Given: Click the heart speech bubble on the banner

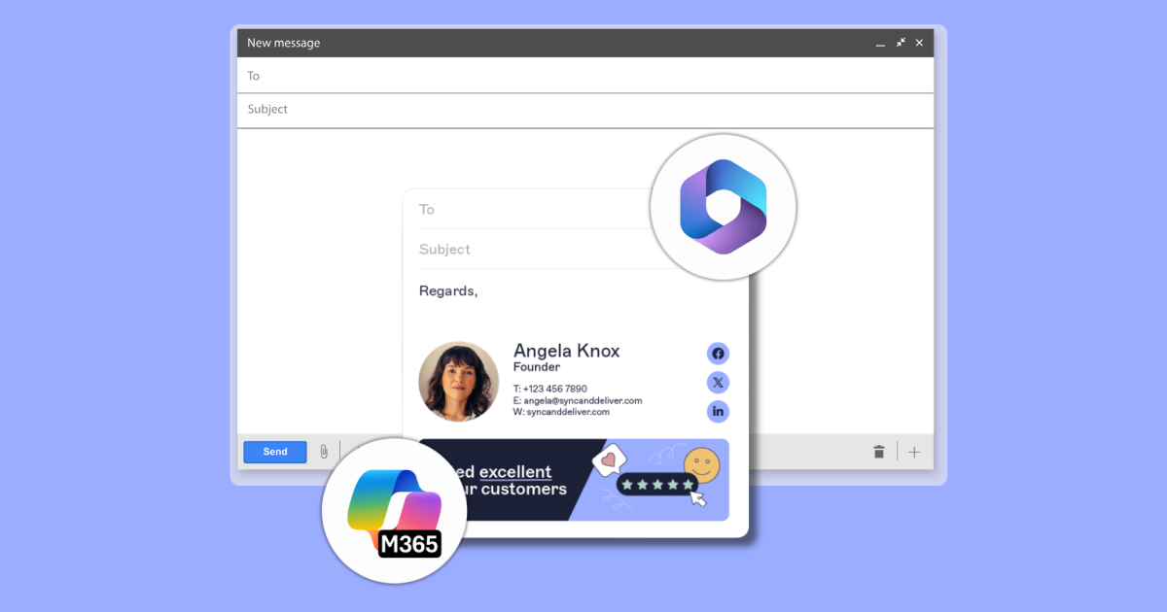Looking at the screenshot, I should click(609, 459).
